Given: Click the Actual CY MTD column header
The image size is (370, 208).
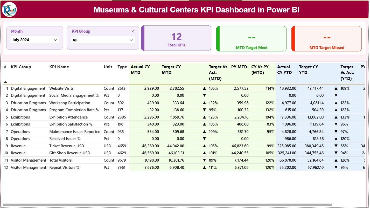Looking at the screenshot, I should 140,70.
